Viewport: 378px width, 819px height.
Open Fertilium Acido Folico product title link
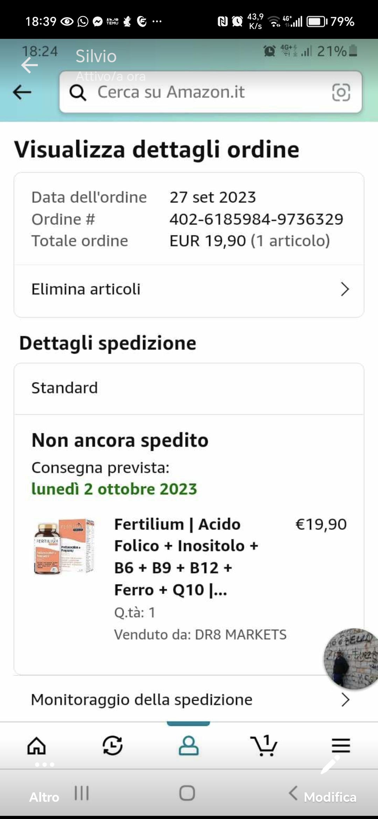tap(186, 557)
